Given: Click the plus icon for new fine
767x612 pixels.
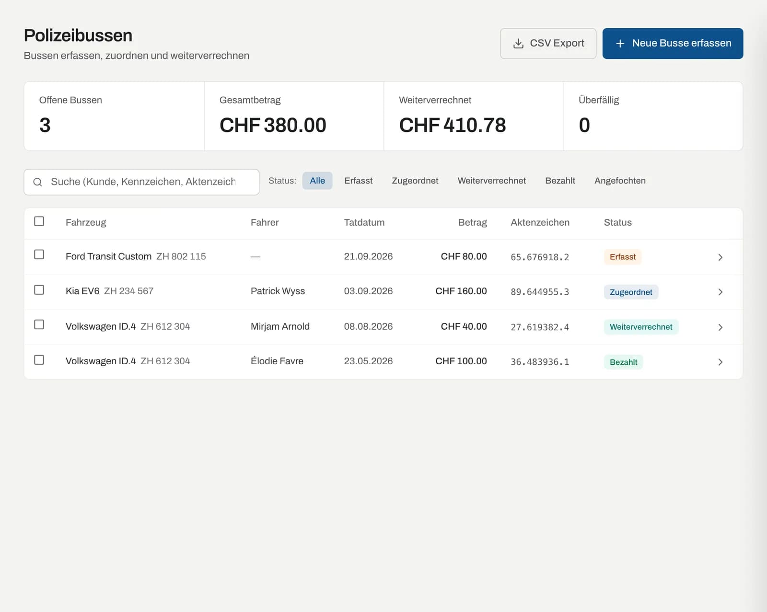Looking at the screenshot, I should [x=620, y=44].
